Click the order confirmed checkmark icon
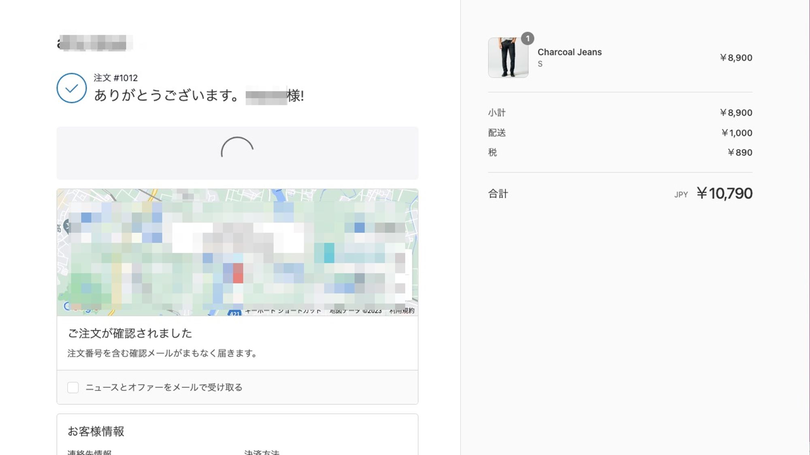Screen dimensions: 810x455 pos(72,88)
